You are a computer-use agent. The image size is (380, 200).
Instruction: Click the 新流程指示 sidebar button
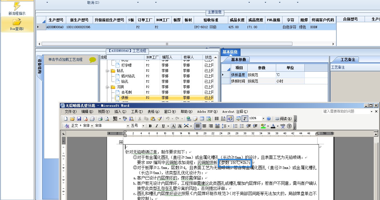17,9
